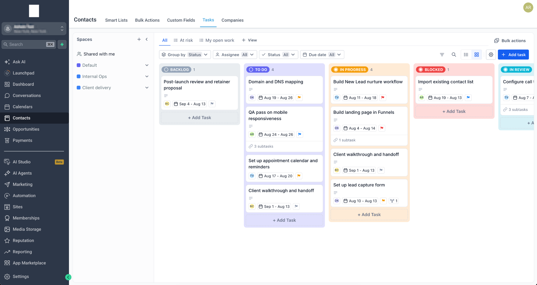Click the sidebar Search field
This screenshot has height=285, width=537.
(x=29, y=45)
